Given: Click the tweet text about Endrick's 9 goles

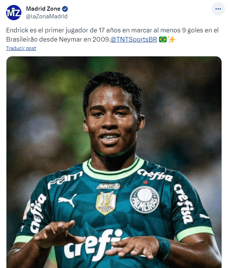Looking at the screenshot, I should [x=112, y=35].
